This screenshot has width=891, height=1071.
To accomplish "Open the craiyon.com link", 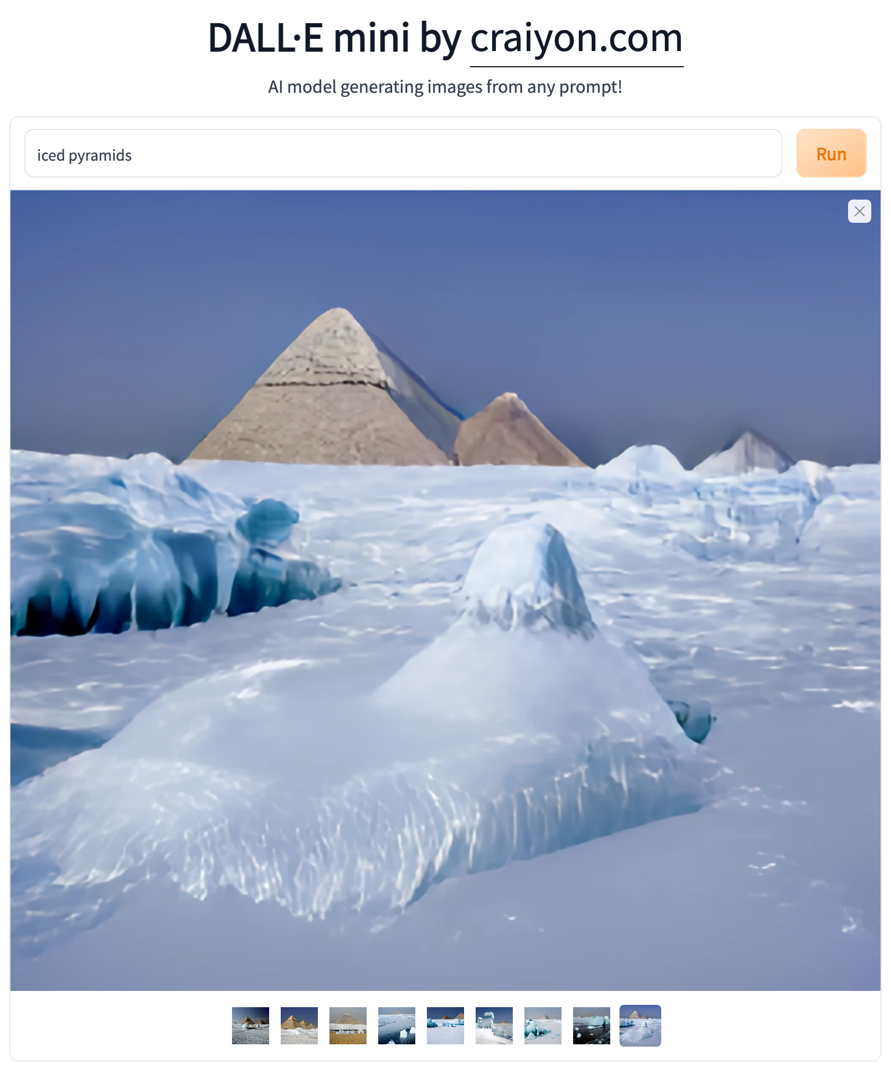I will (577, 38).
